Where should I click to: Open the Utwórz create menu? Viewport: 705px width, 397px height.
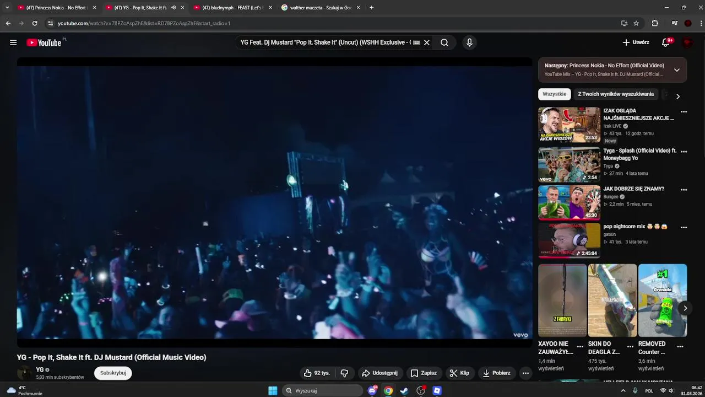point(636,42)
